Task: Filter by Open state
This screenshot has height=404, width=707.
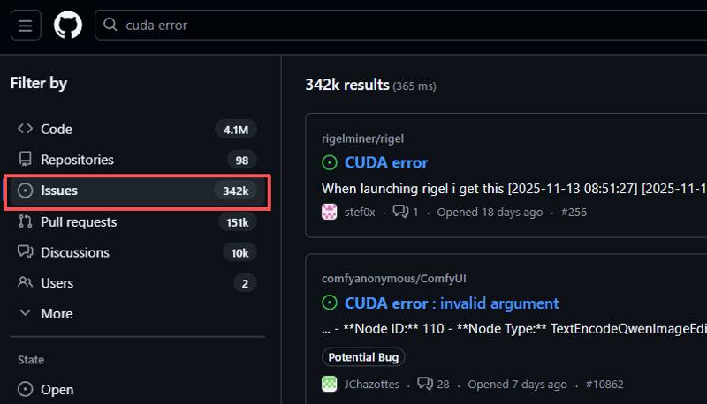Action: [57, 389]
